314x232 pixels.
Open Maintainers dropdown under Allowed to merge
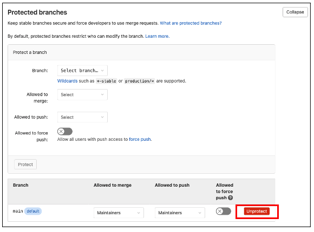click(x=119, y=213)
